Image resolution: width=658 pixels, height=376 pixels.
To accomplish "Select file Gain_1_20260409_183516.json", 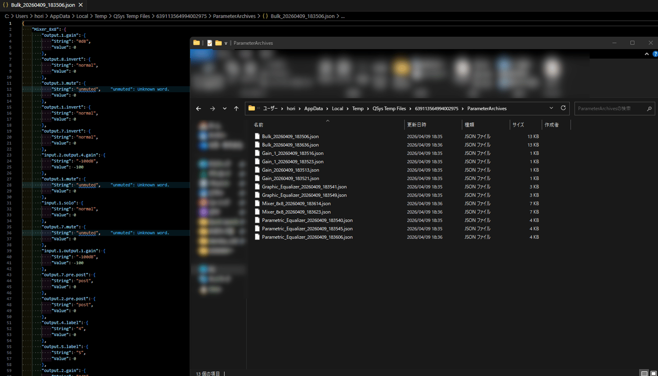I will [x=293, y=153].
